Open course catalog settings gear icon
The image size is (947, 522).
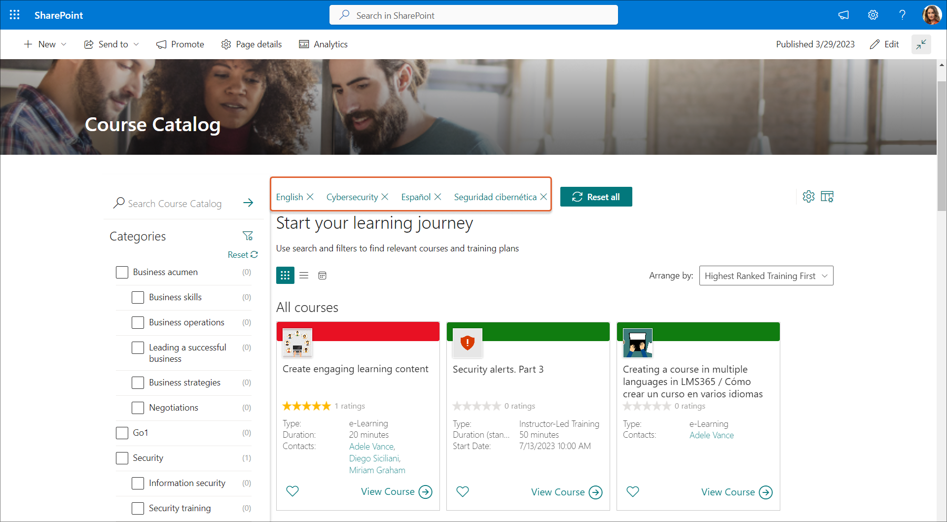(808, 197)
